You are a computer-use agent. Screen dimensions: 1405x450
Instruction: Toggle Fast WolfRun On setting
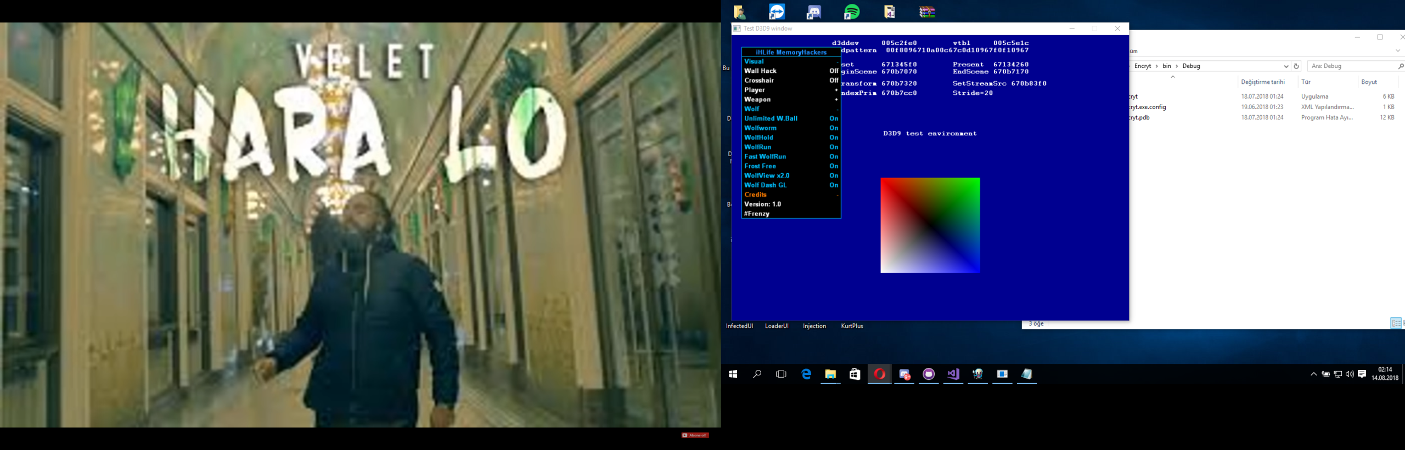click(791, 157)
